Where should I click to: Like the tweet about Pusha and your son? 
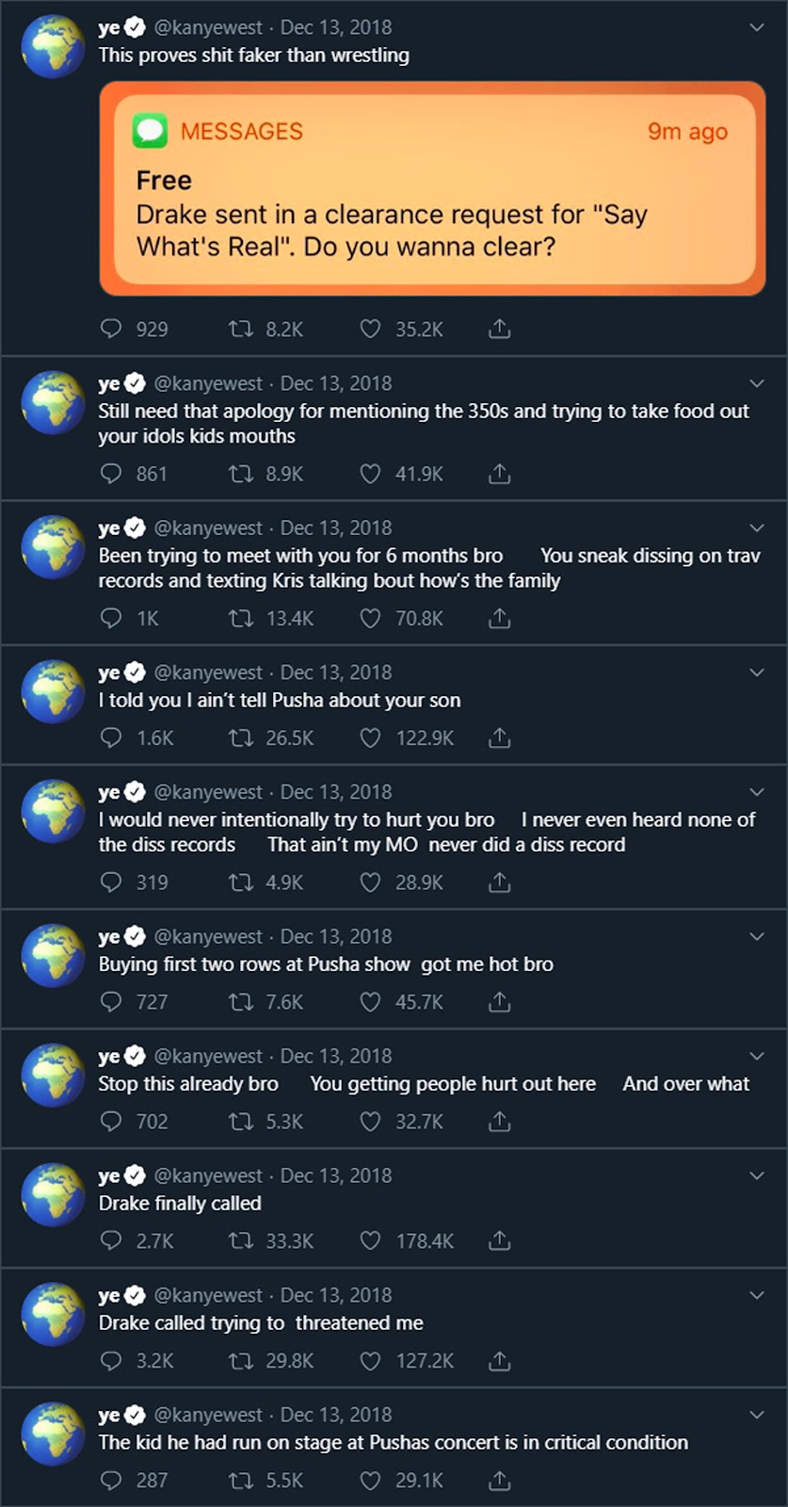(x=371, y=737)
